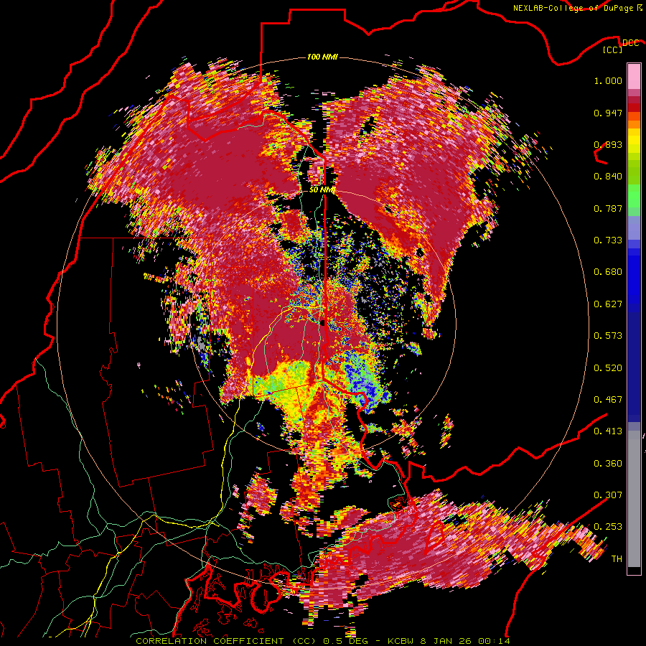Click the KCBW station identifier

402,641
